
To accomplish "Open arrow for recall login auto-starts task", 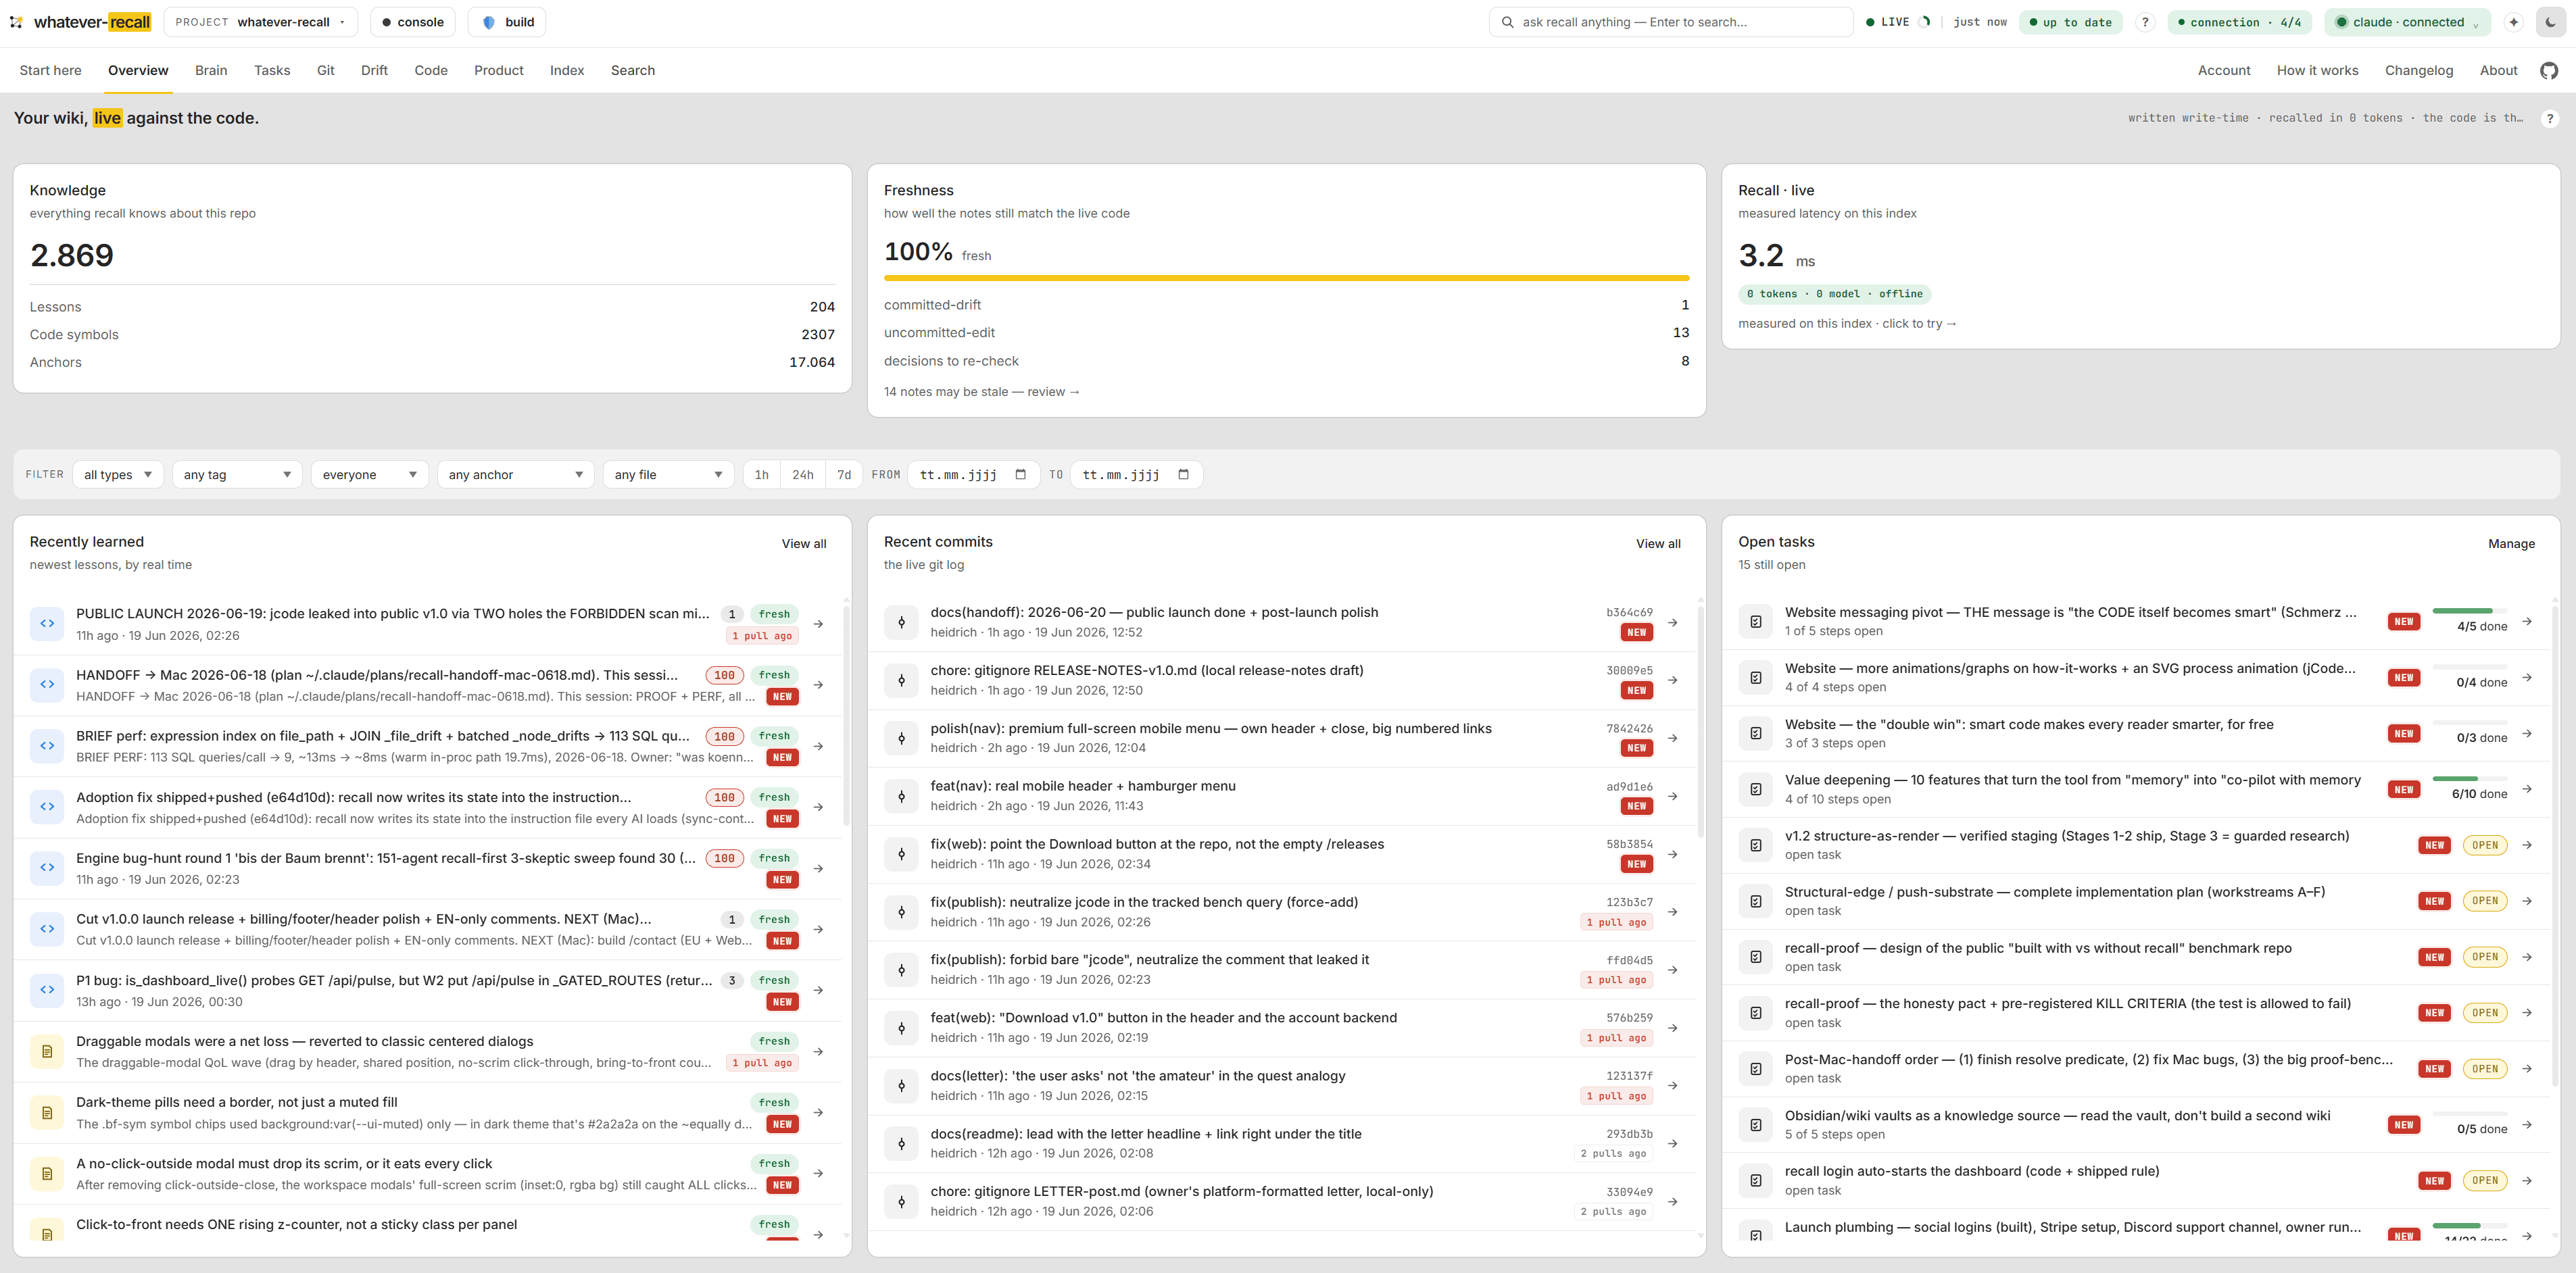I will pos(2526,1180).
